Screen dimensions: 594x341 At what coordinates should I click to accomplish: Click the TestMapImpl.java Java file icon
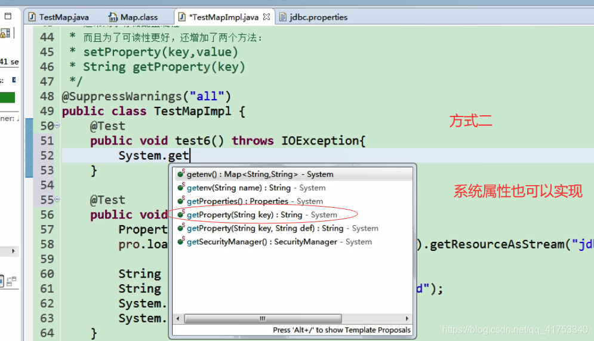182,17
